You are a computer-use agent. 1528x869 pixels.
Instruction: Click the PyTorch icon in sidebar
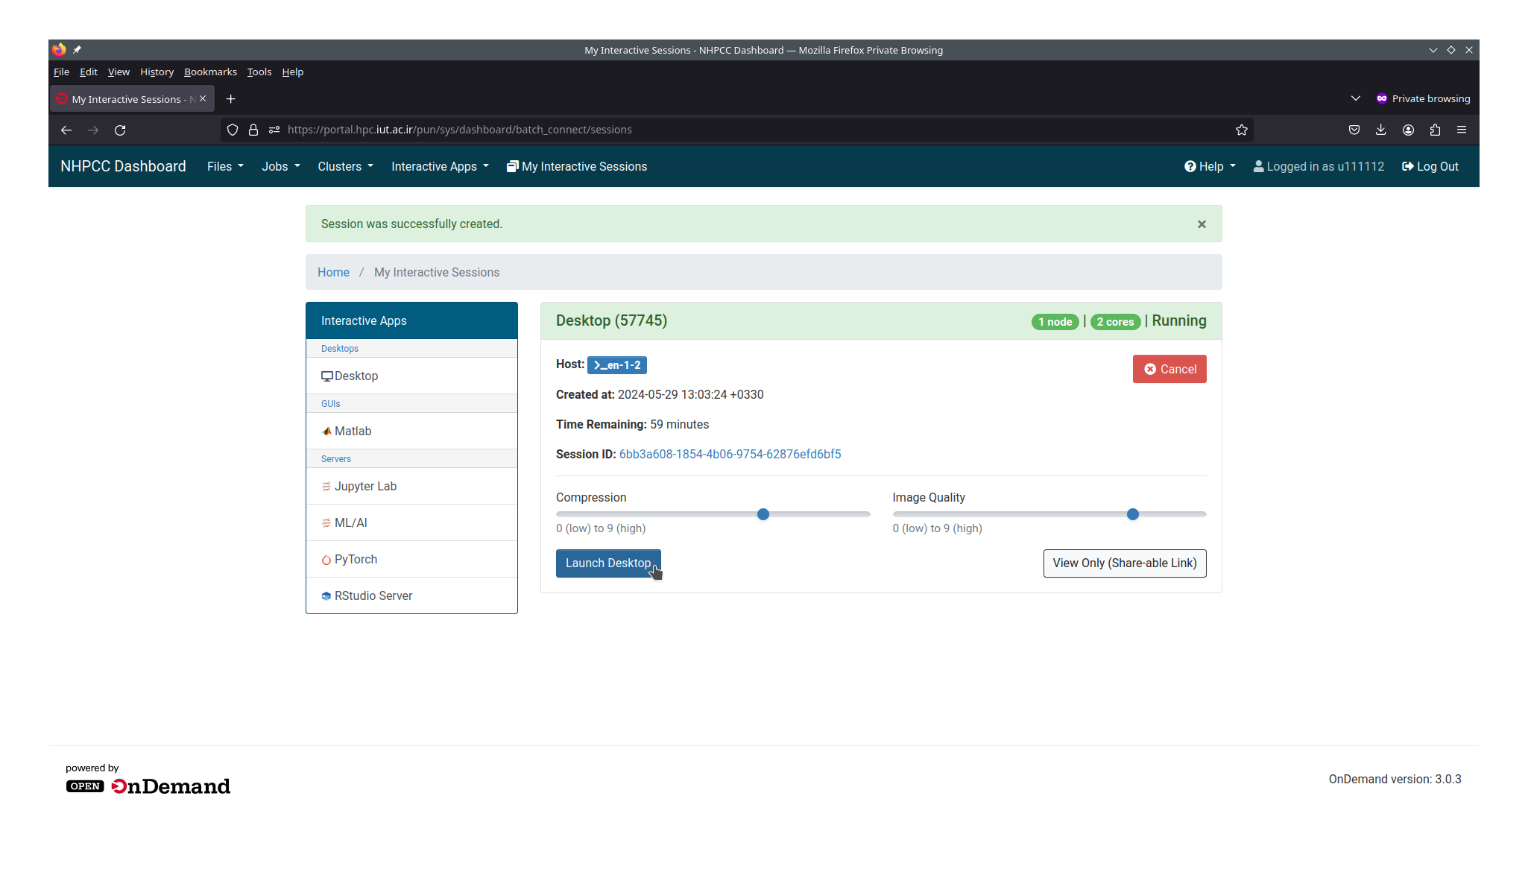(x=326, y=560)
